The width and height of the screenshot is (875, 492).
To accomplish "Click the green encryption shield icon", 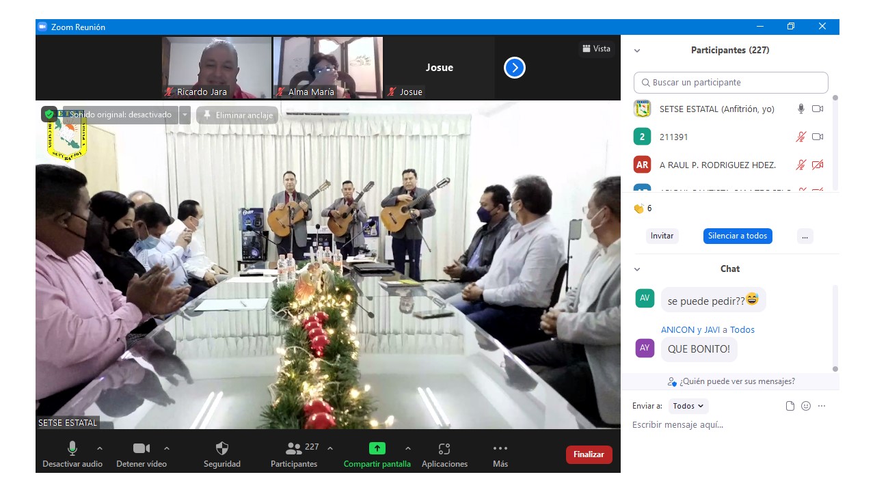I will point(49,114).
